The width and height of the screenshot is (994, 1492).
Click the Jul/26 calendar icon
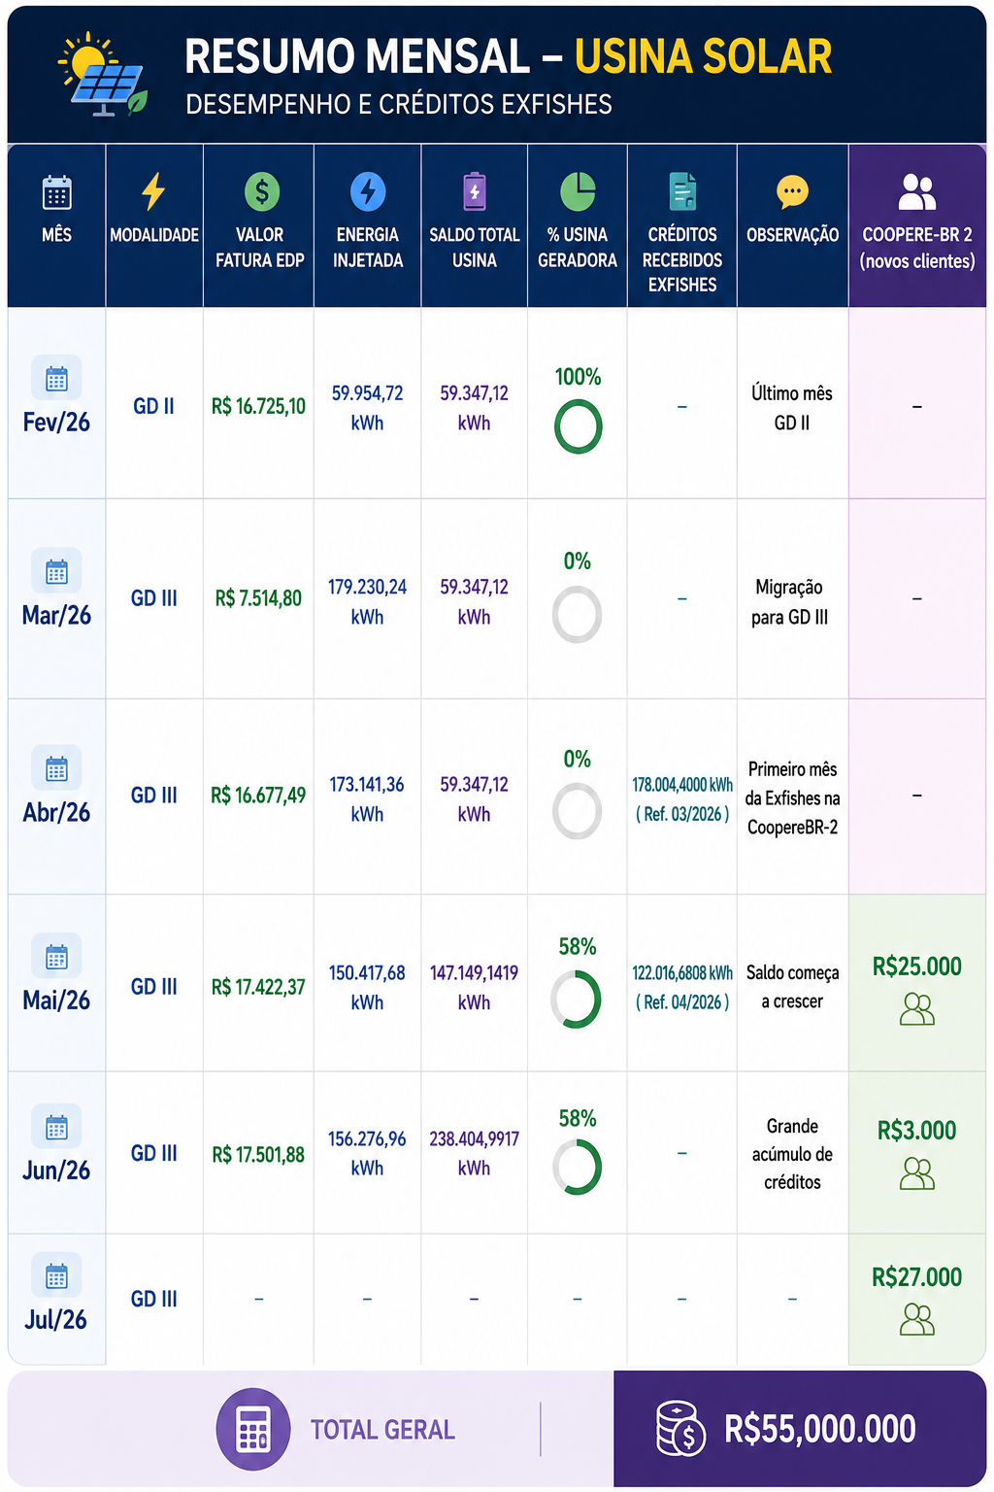56,1275
